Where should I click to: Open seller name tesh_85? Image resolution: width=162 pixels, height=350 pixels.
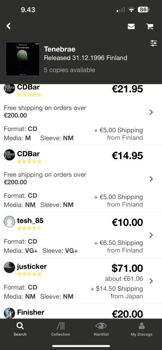[30, 220]
